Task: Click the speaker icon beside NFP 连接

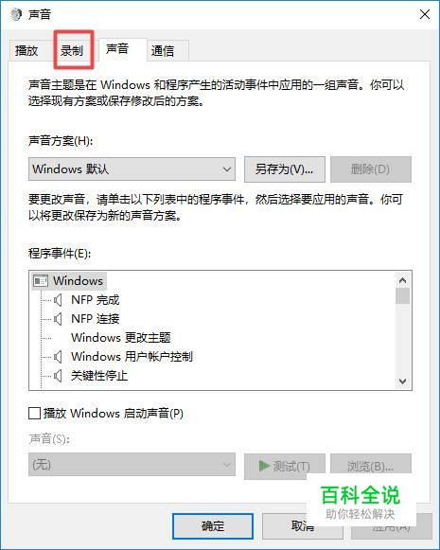Action: point(59,319)
